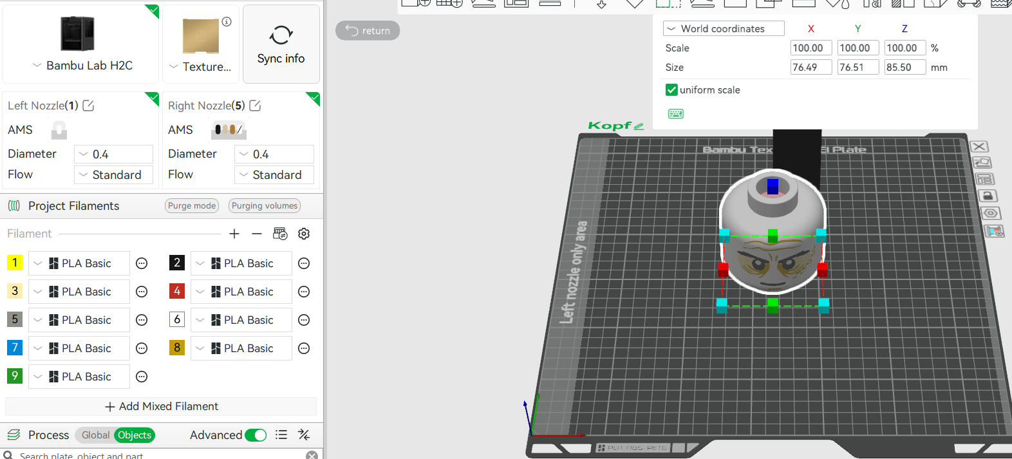
Task: Click the Size X input field
Action: (811, 68)
